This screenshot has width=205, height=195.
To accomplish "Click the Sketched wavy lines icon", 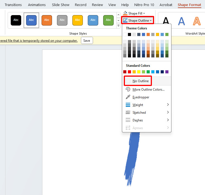I will click(128, 112).
